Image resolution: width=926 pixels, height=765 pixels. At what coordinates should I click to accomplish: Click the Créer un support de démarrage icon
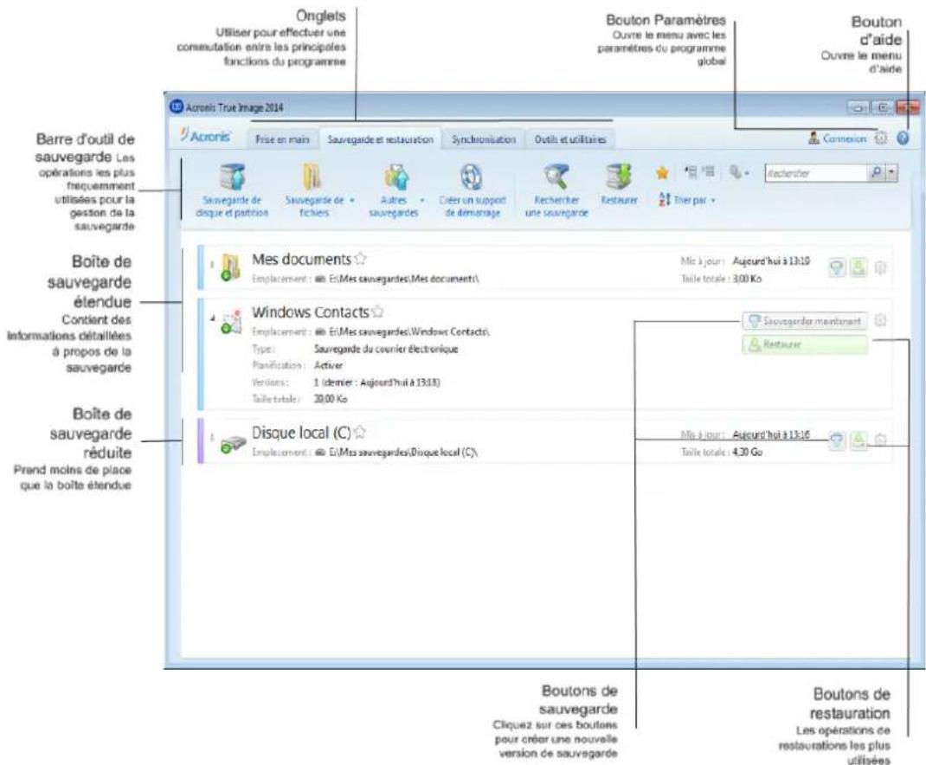tap(471, 177)
